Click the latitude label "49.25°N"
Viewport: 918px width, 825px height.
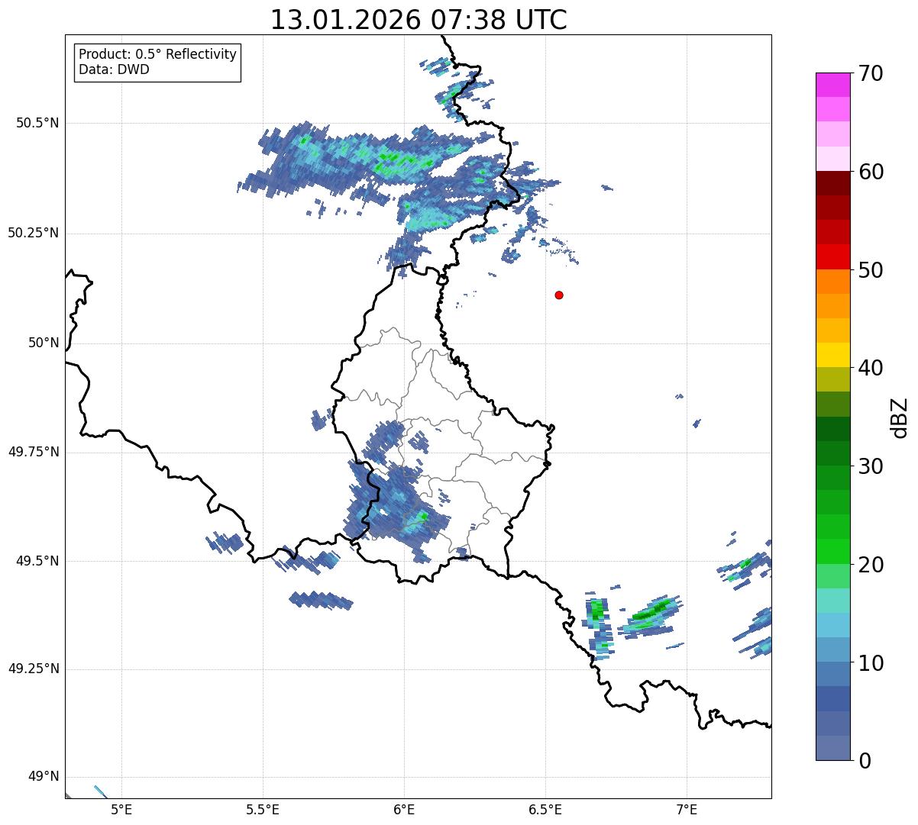[x=34, y=669]
